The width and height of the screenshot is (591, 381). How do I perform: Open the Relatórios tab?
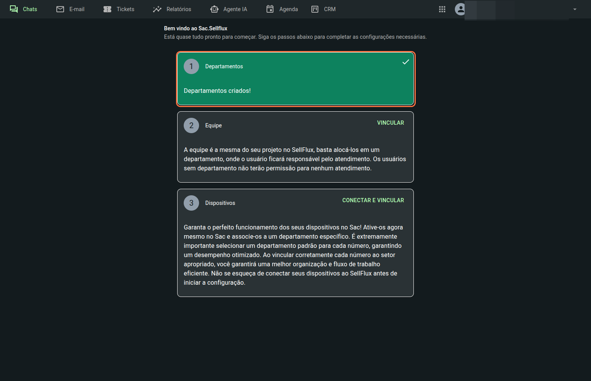[179, 9]
